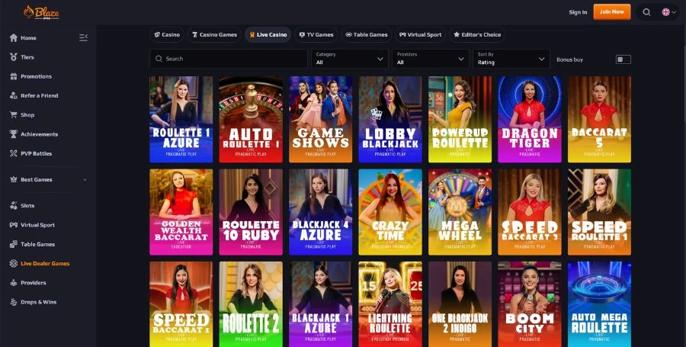Open the Speed Roulette 1 game
Viewport: 686px width, 347px height.
[x=599, y=212]
